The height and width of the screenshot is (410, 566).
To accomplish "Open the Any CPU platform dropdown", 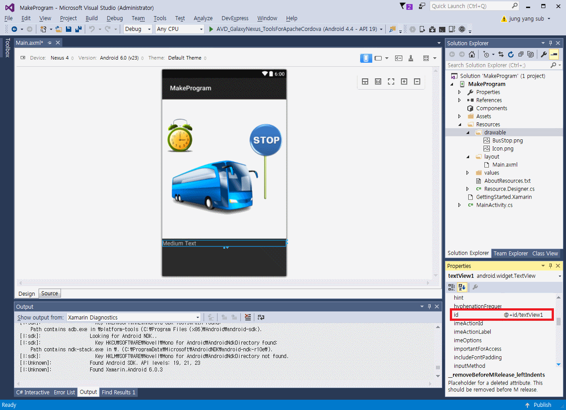I will point(180,29).
